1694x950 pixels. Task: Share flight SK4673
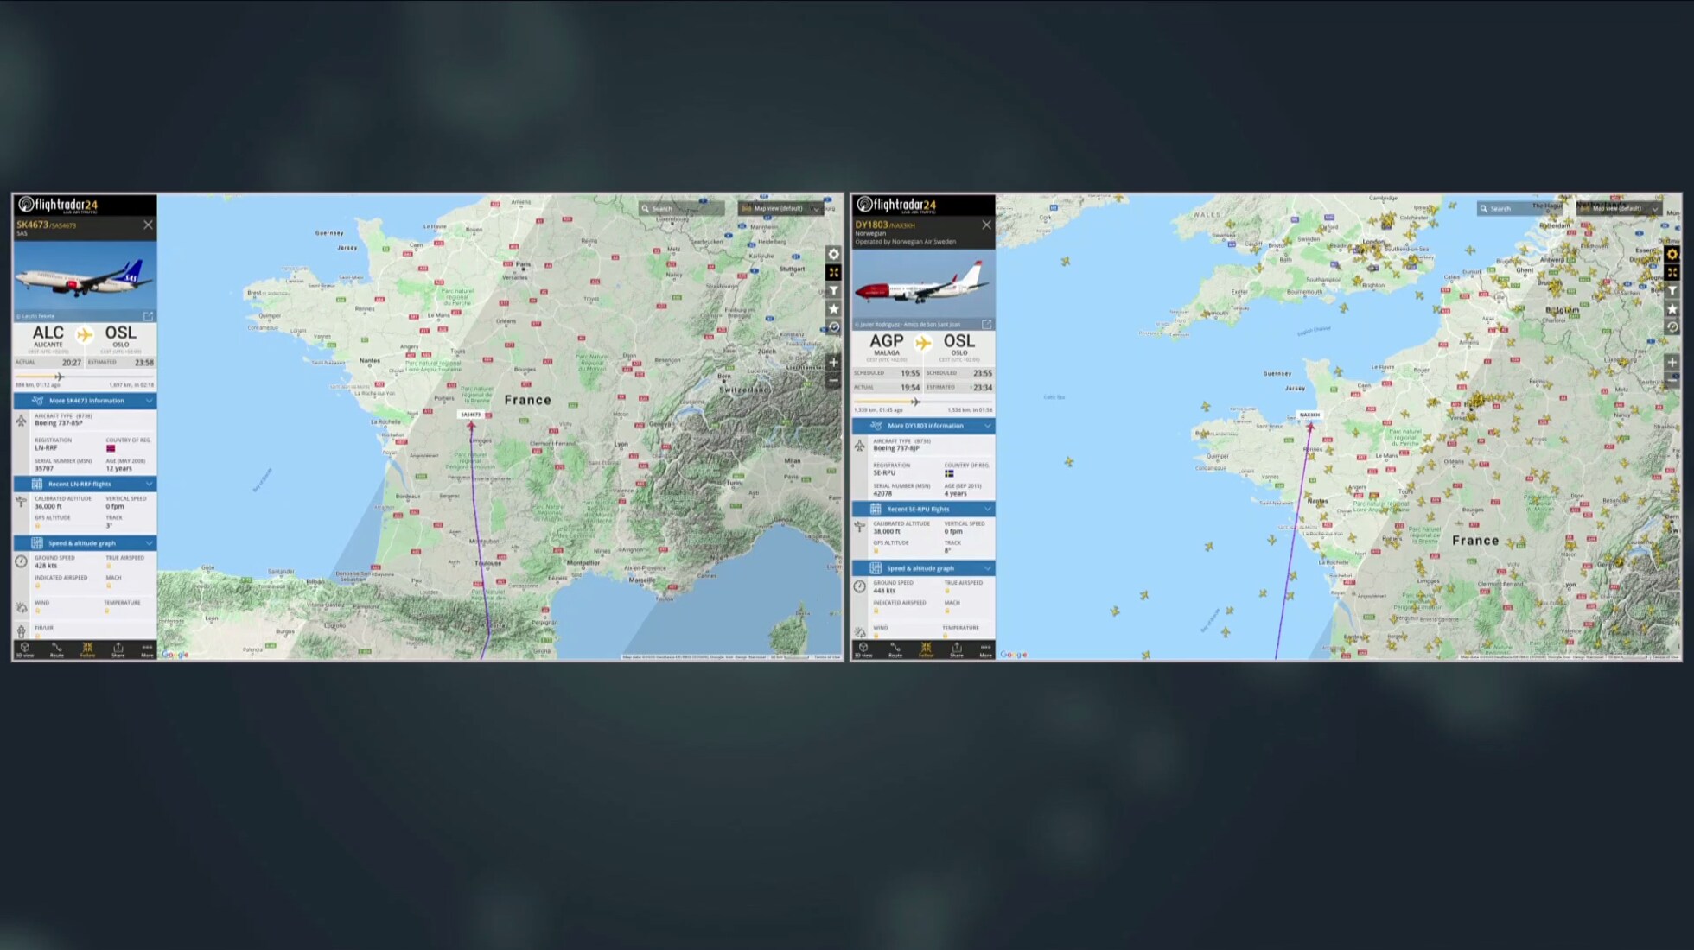[118, 650]
